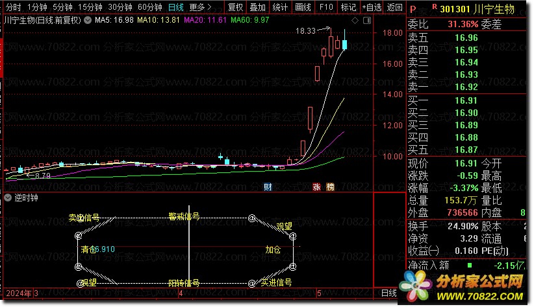
Task: Select the 1分钟 period tab
Action: [x=37, y=7]
